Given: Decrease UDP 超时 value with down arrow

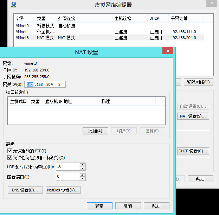Looking at the screenshot, I should 82,168.
